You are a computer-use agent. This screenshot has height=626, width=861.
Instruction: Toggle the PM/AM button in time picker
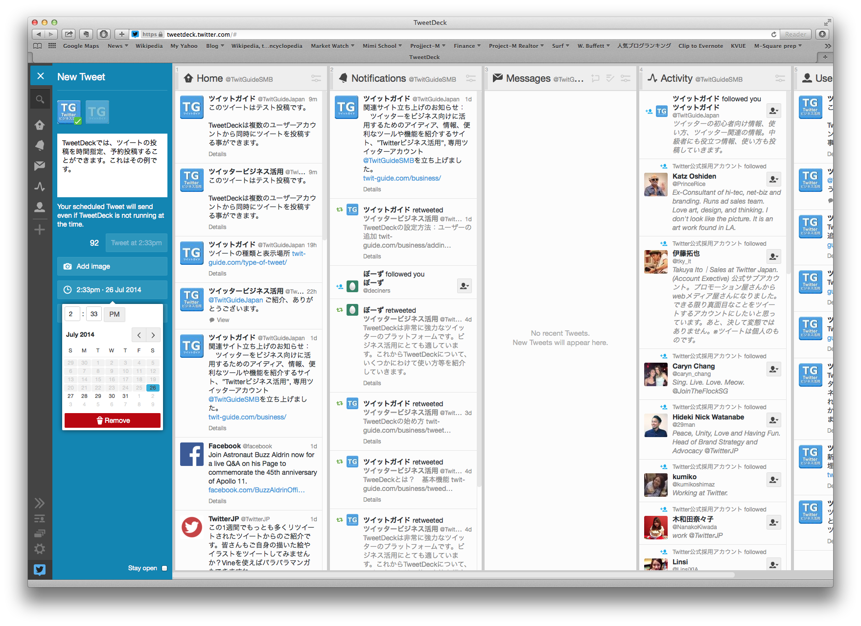115,314
